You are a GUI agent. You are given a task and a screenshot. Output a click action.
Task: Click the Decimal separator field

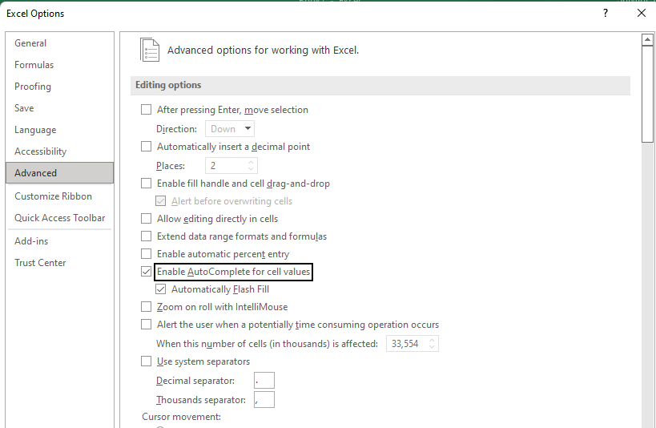[x=264, y=381]
